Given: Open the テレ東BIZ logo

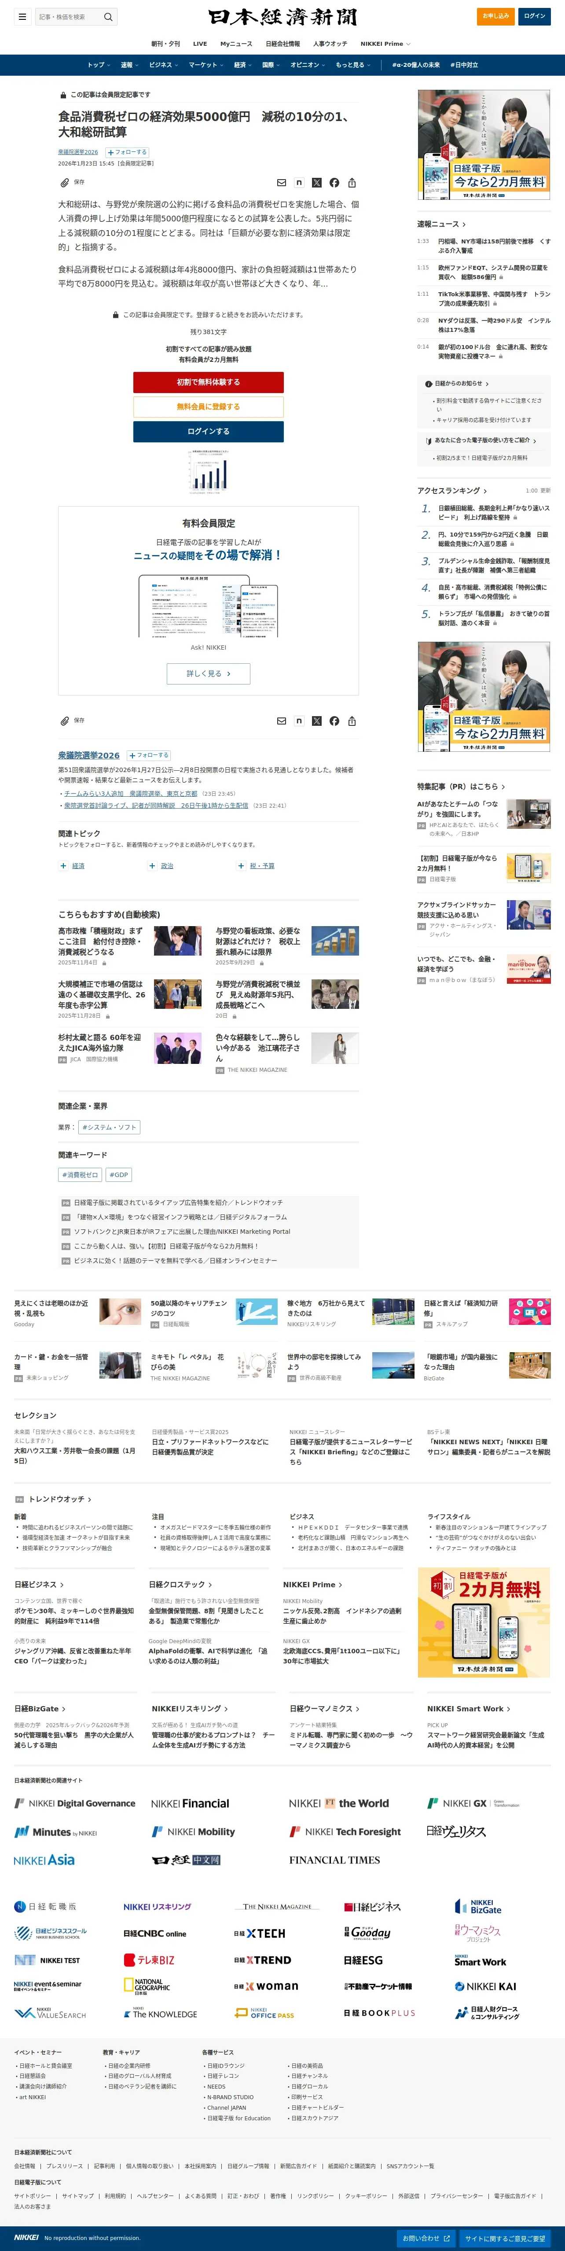Looking at the screenshot, I should coord(149,1960).
